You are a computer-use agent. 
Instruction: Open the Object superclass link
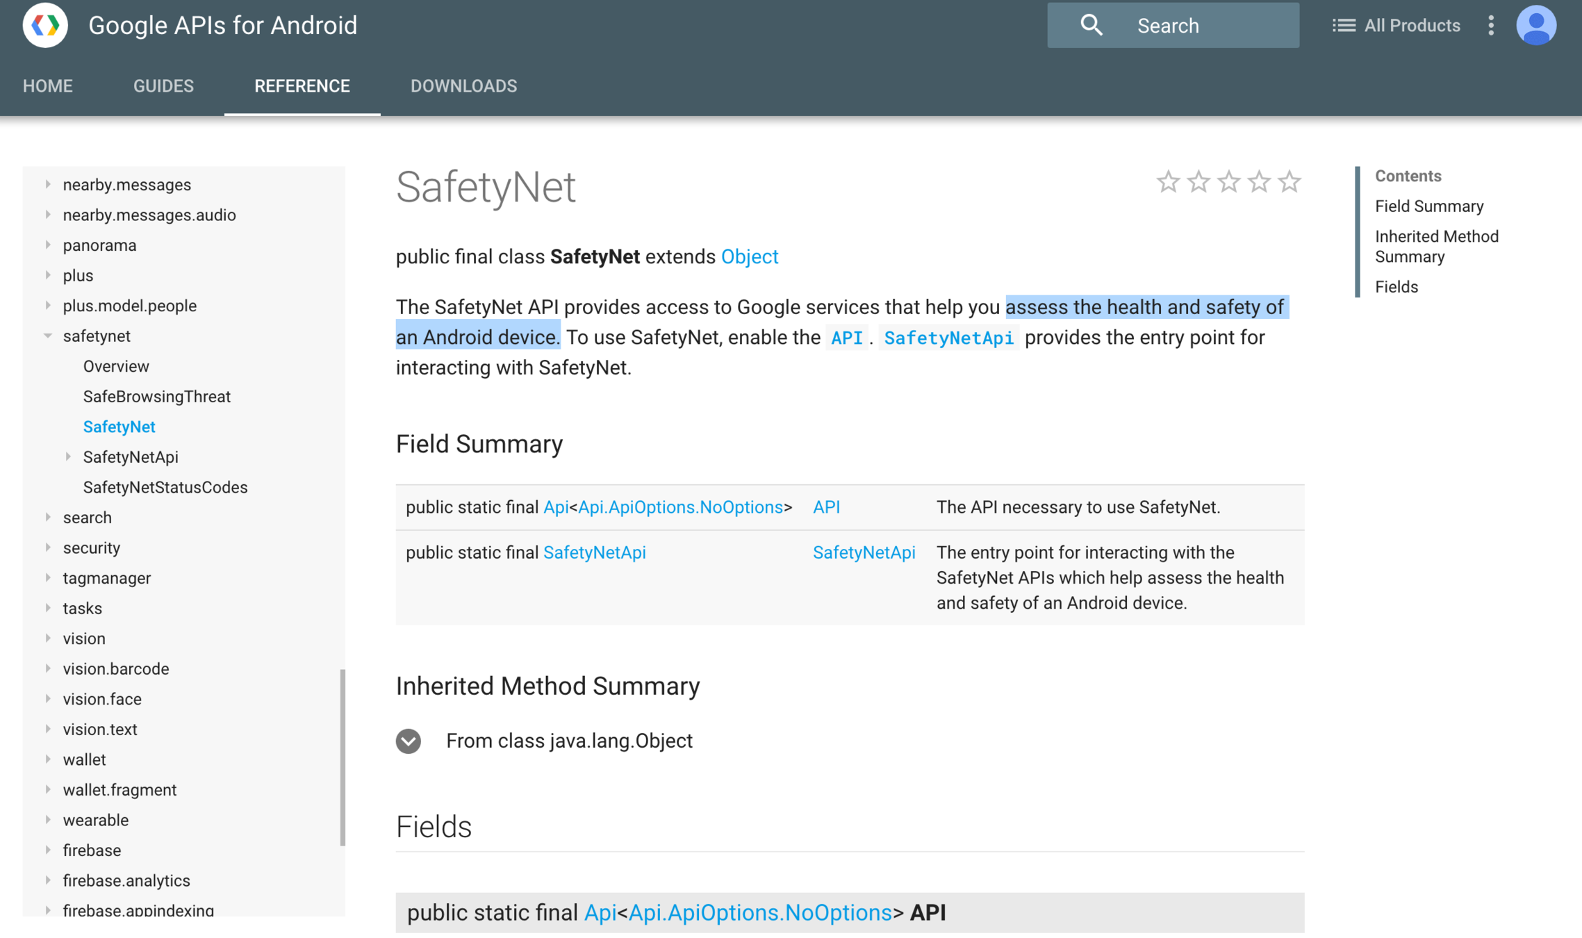(x=750, y=256)
